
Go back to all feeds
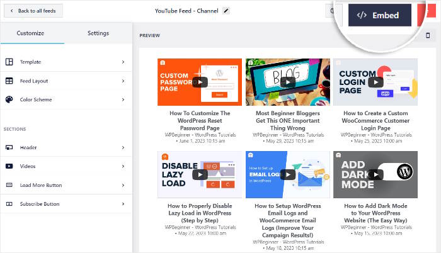tap(32, 11)
